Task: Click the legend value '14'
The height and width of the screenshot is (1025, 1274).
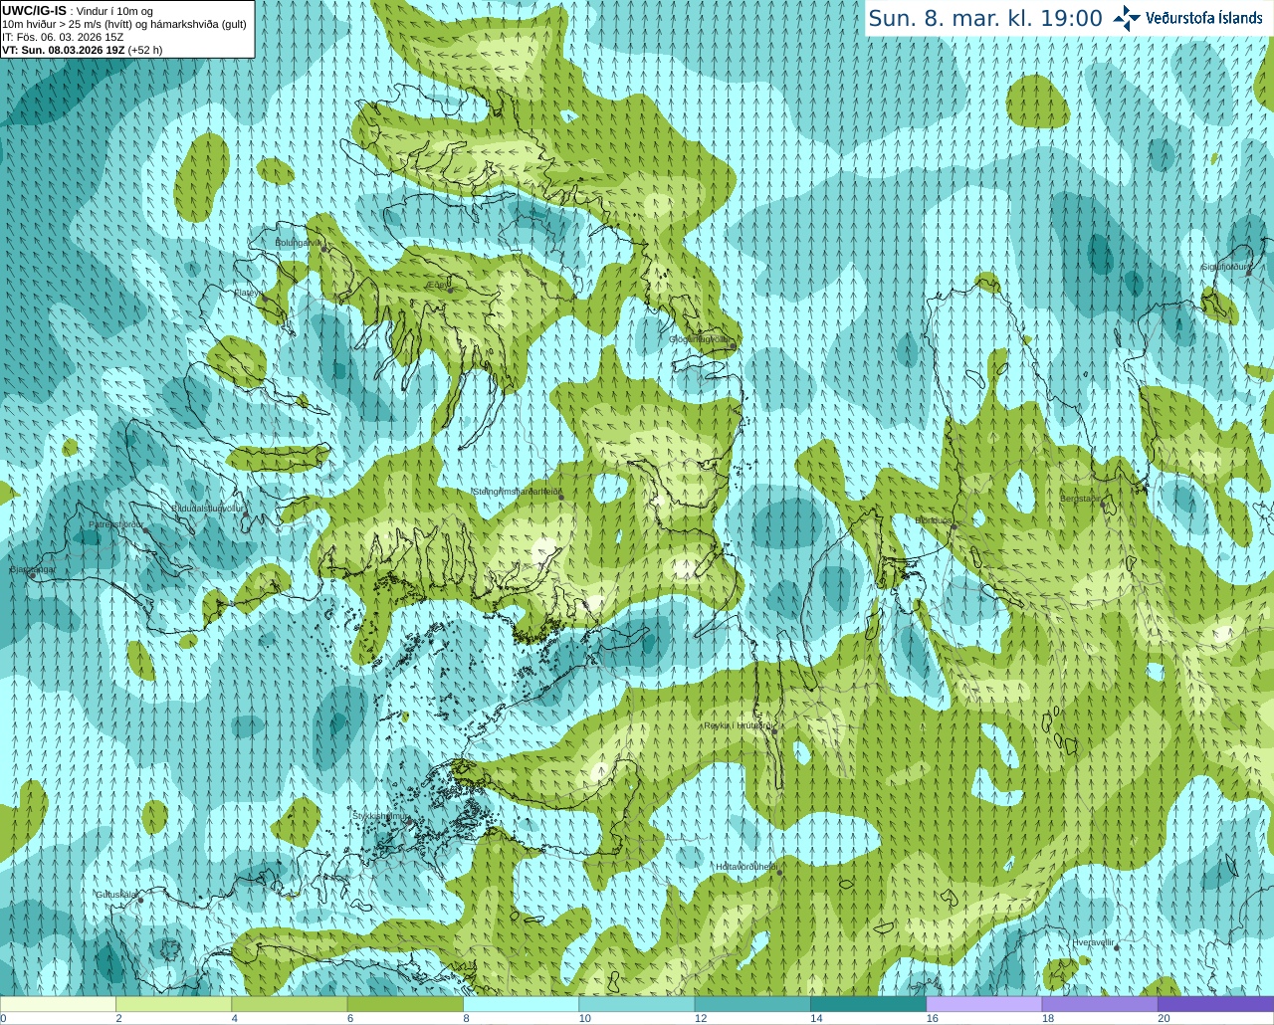Action: 816,1018
